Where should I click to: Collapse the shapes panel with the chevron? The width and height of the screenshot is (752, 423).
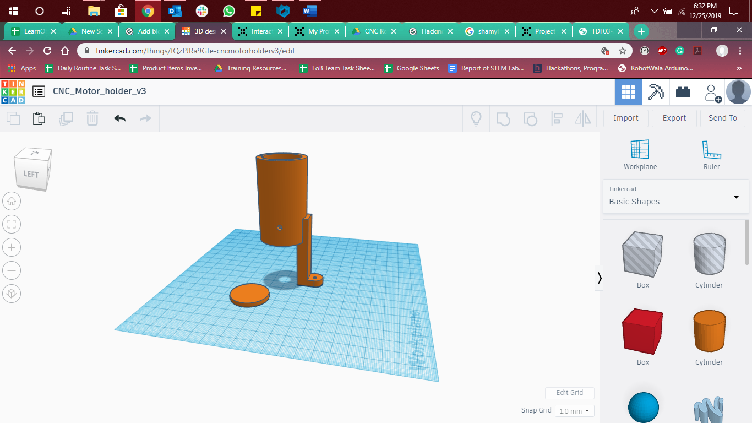pos(599,278)
